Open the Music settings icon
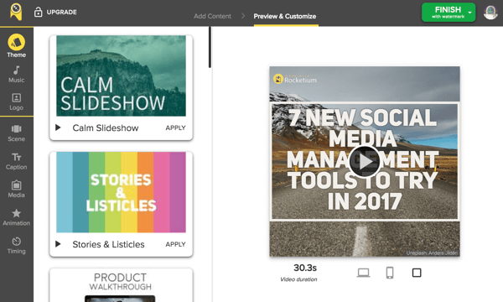 click(x=17, y=70)
